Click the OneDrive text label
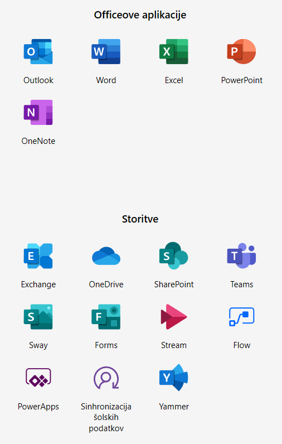The height and width of the screenshot is (444, 282). (106, 284)
